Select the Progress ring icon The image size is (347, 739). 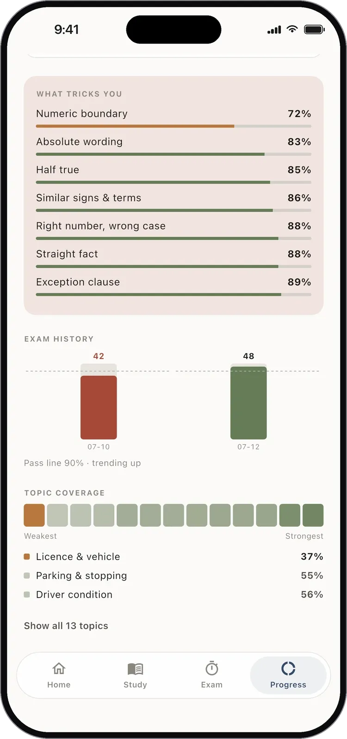pyautogui.click(x=288, y=669)
